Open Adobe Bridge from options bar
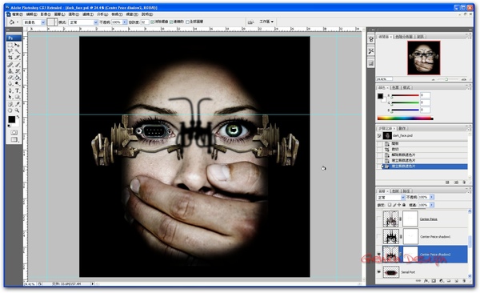Viewport: 480px width, 293px height. click(250, 22)
